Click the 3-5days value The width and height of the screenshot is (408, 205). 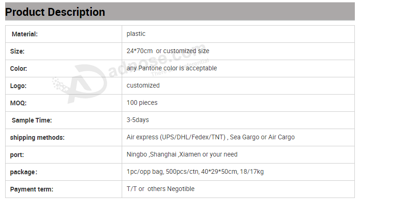pos(138,120)
